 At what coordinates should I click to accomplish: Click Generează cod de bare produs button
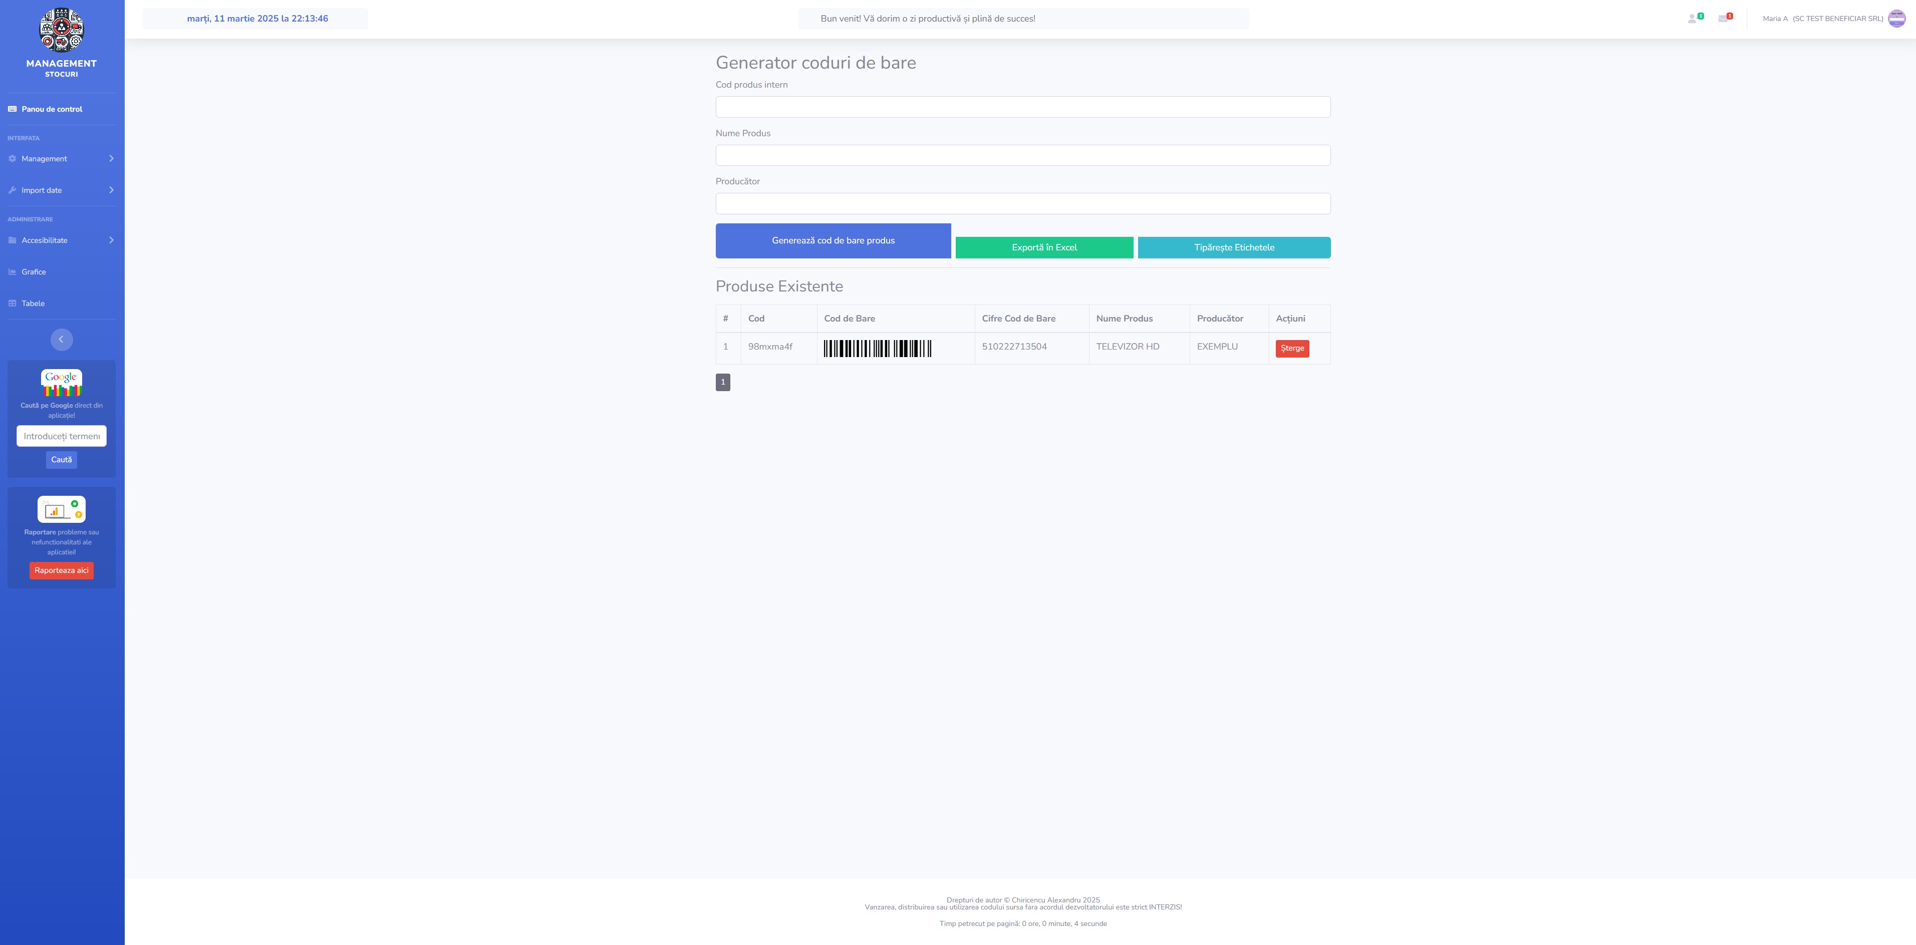point(833,241)
